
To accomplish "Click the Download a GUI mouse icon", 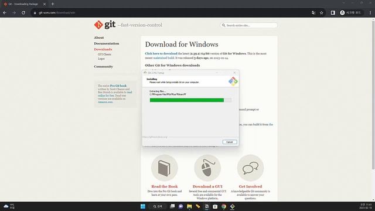I will click(x=207, y=168).
